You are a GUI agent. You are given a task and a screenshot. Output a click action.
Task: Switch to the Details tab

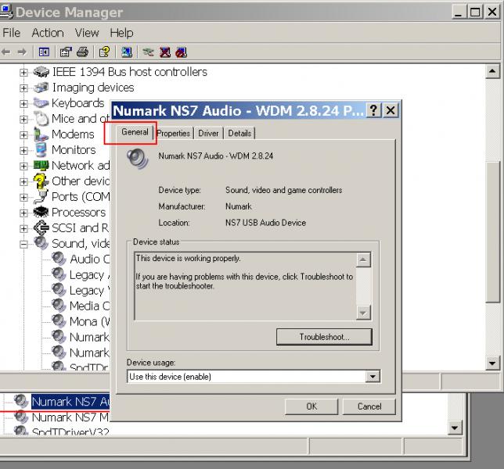239,134
